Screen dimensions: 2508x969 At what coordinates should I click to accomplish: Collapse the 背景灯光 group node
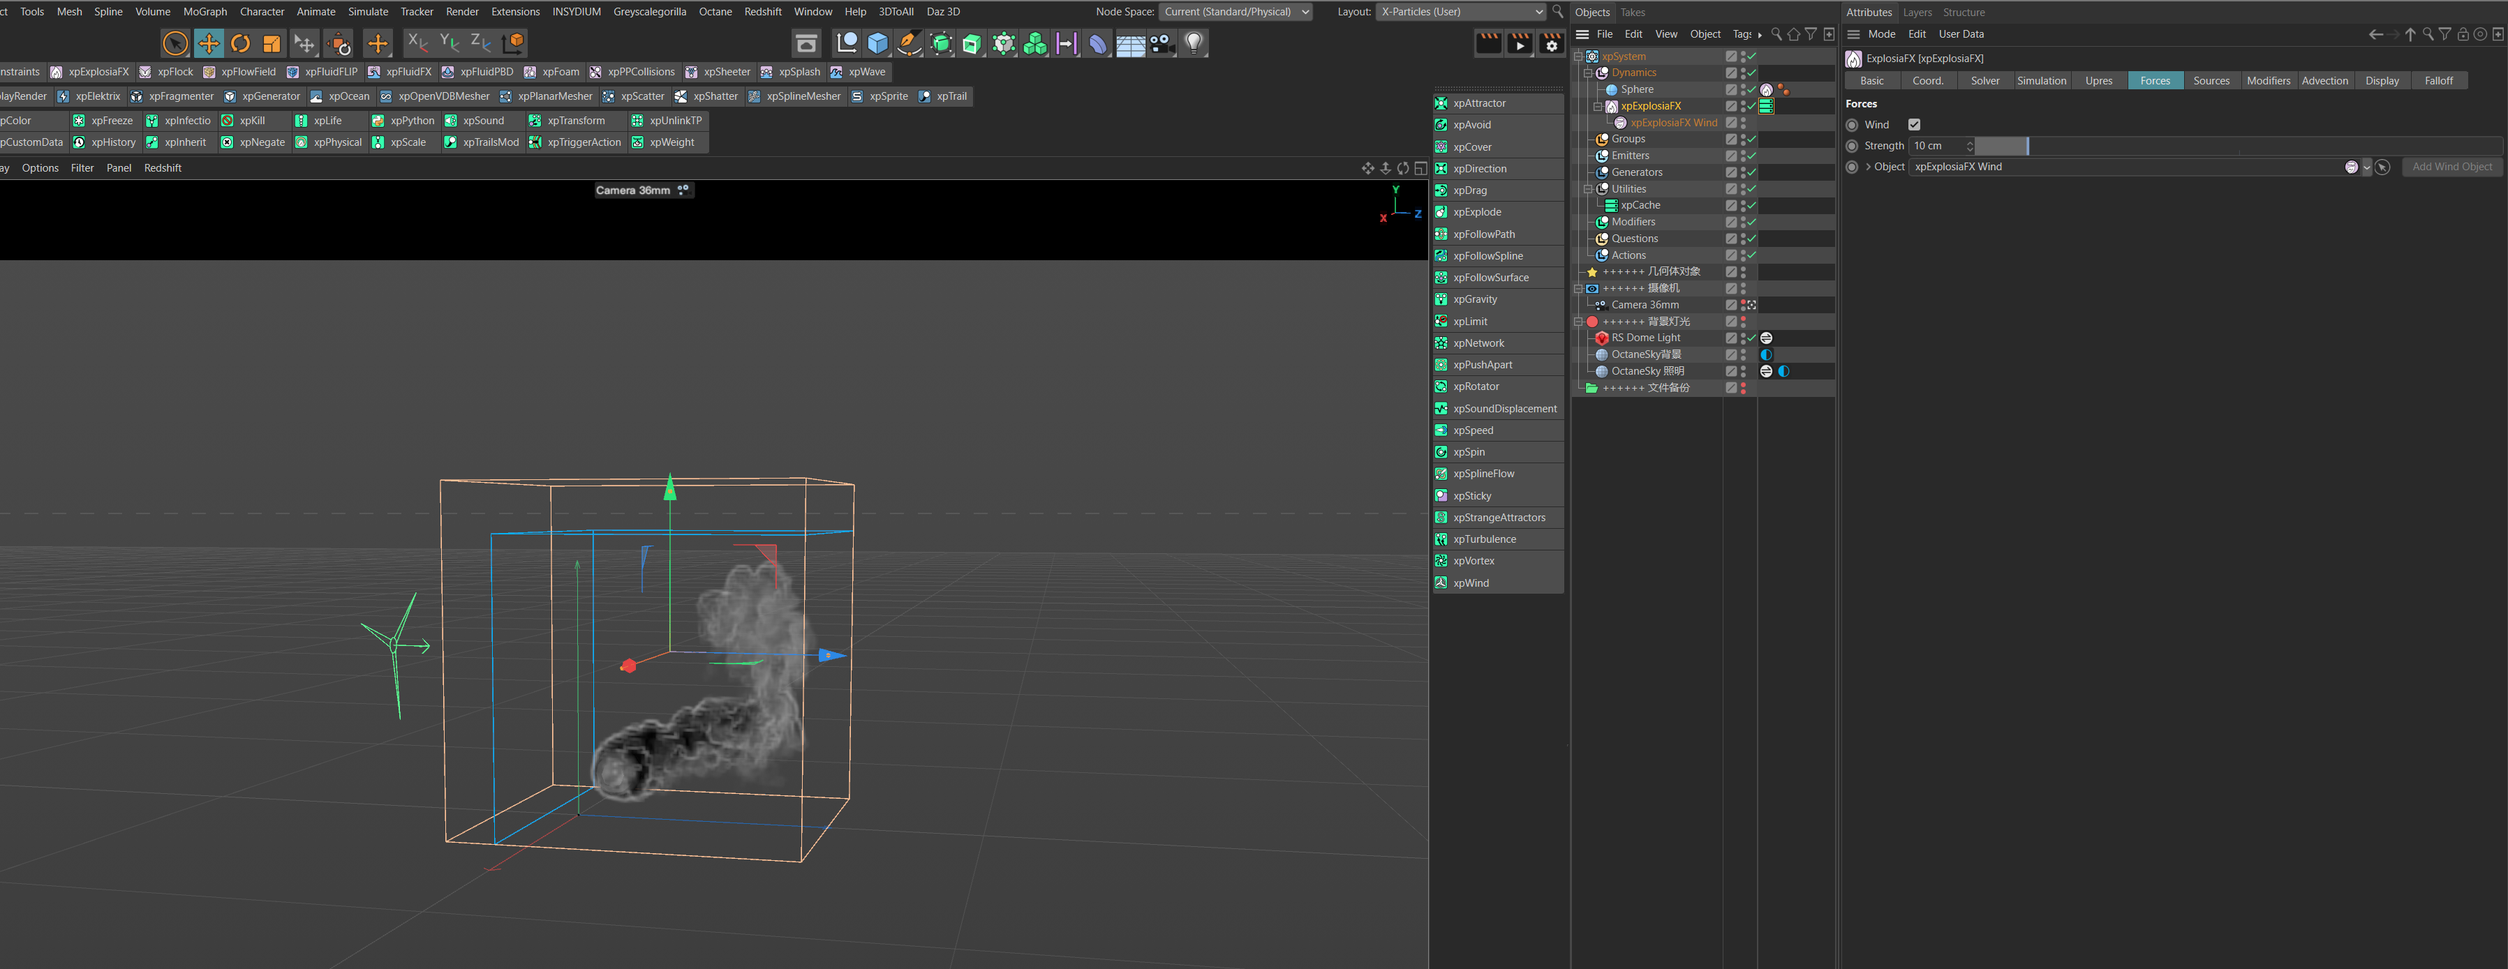(1578, 321)
